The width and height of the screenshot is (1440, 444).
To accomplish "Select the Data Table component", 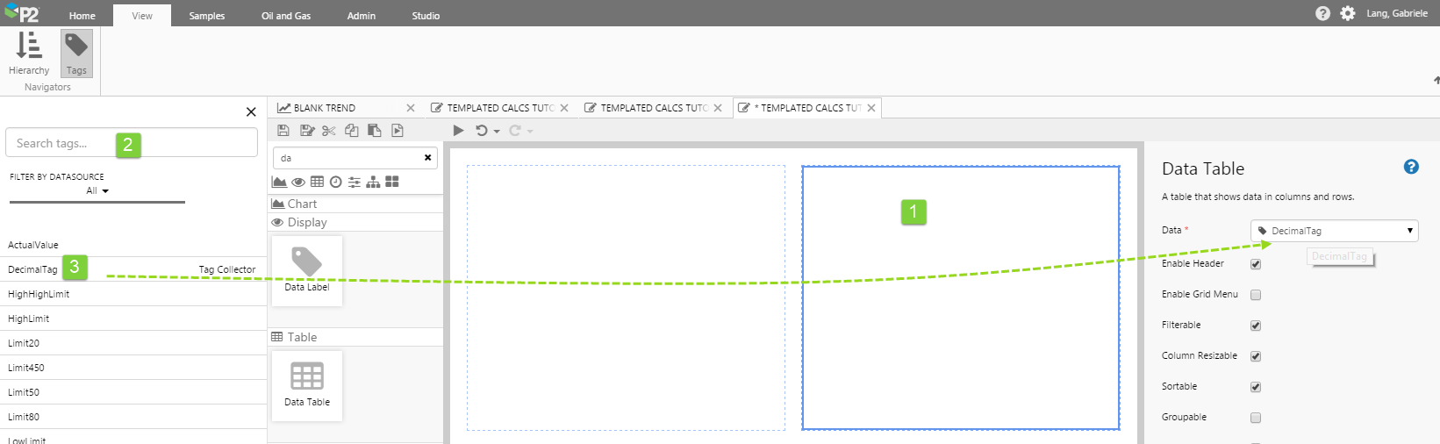I will click(307, 385).
